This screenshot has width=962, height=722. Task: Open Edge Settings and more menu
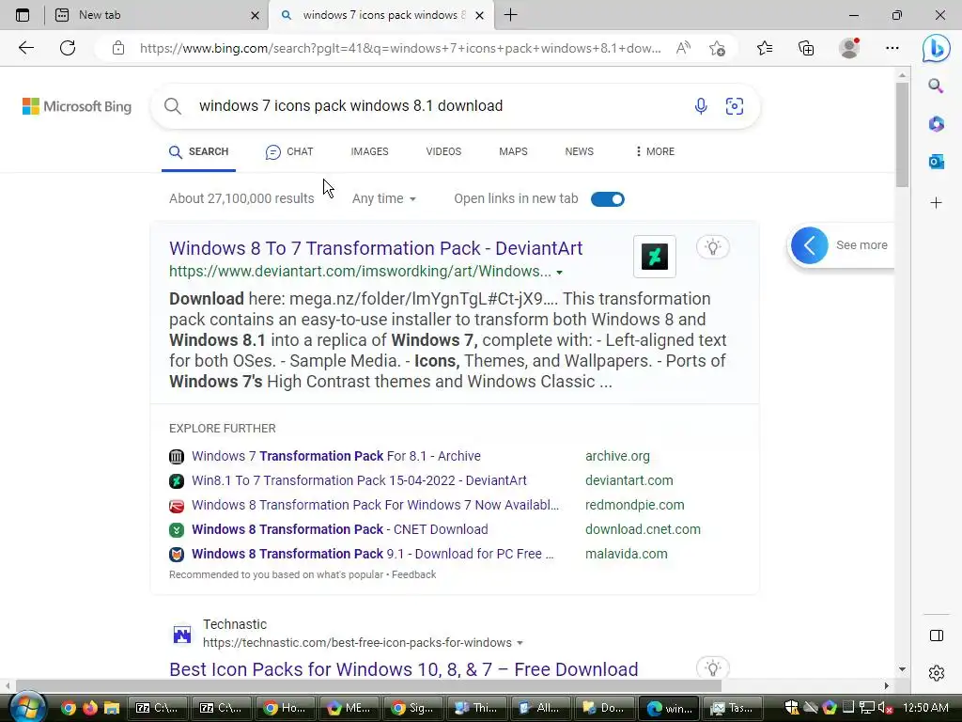[x=892, y=48]
